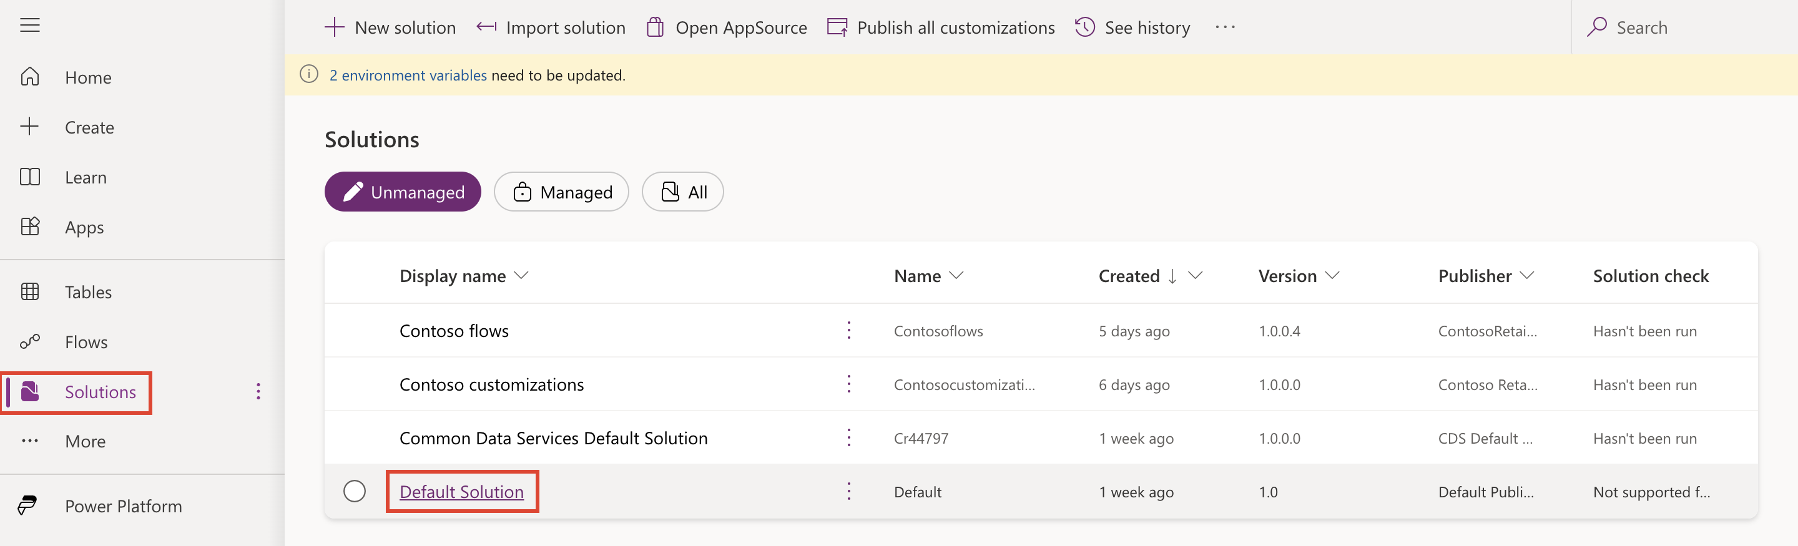The image size is (1798, 546).
Task: Click the Open AppSource bag icon
Action: 655,27
